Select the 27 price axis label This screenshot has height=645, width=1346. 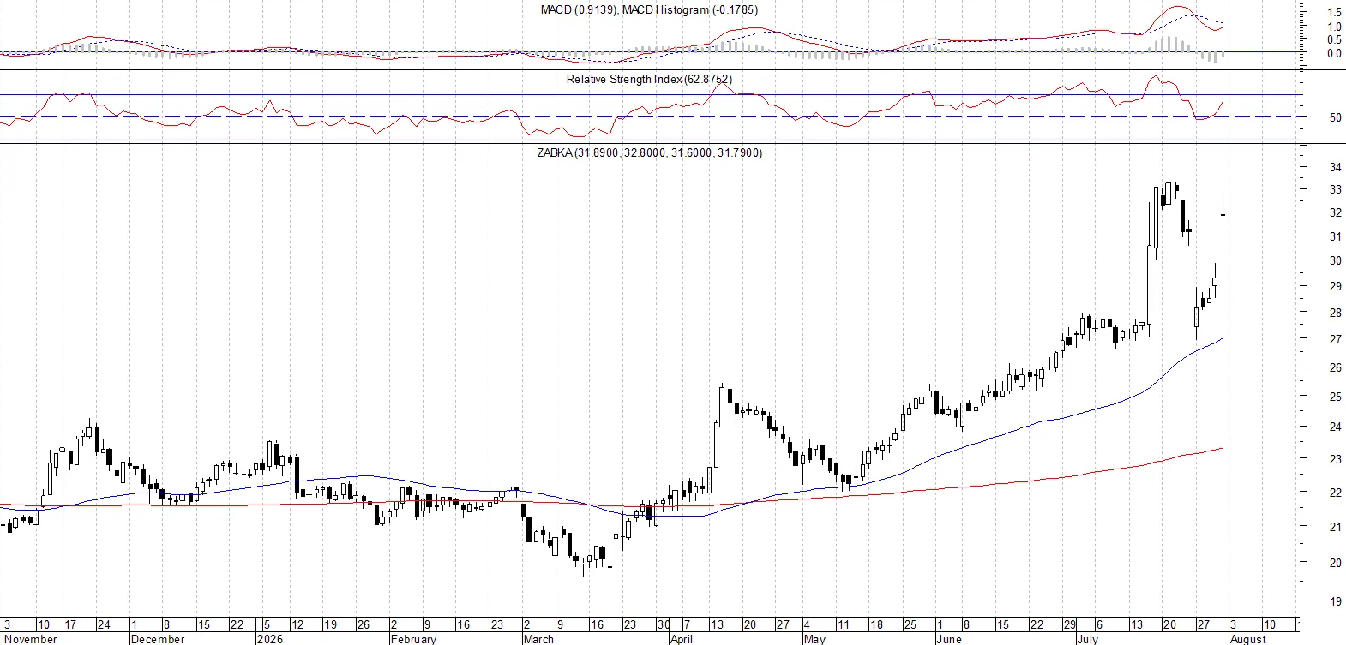click(x=1335, y=339)
